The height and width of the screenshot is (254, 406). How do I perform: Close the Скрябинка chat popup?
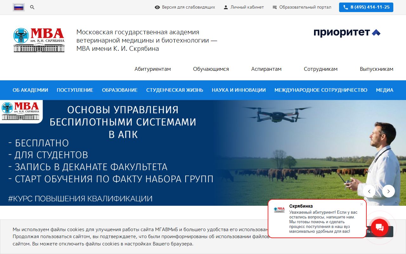coord(362,204)
